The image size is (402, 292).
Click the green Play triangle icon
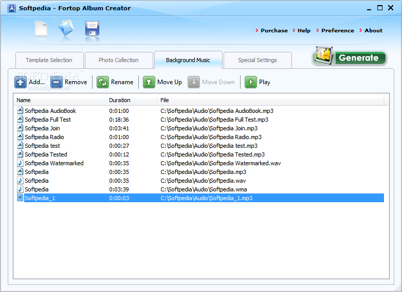point(251,82)
